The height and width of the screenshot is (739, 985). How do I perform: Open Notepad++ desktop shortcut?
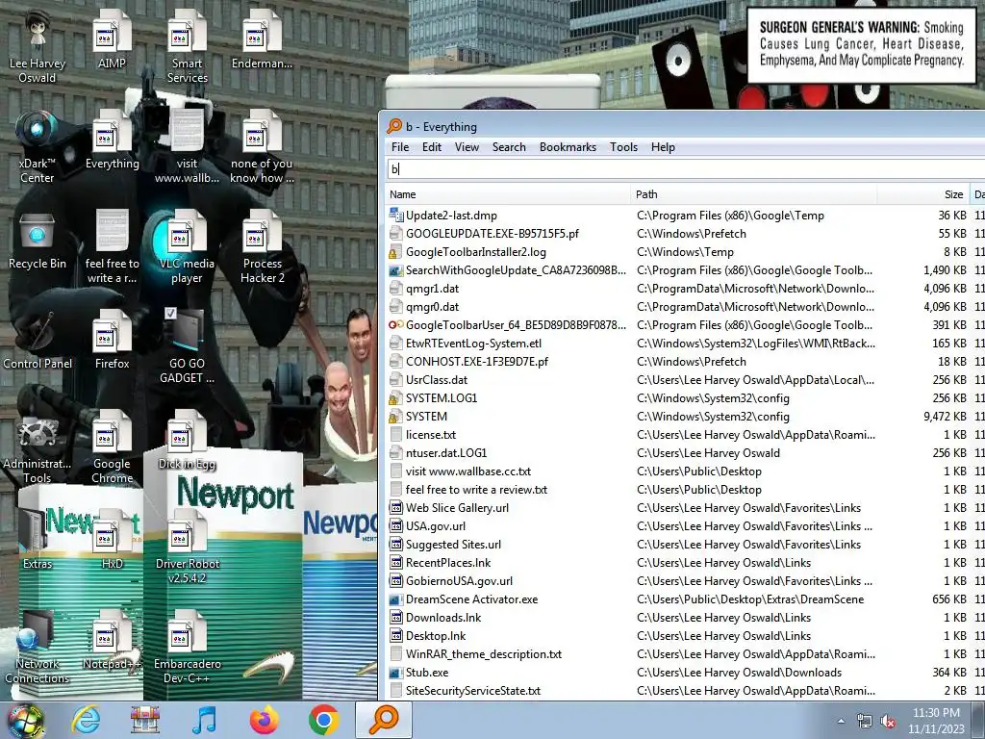112,641
